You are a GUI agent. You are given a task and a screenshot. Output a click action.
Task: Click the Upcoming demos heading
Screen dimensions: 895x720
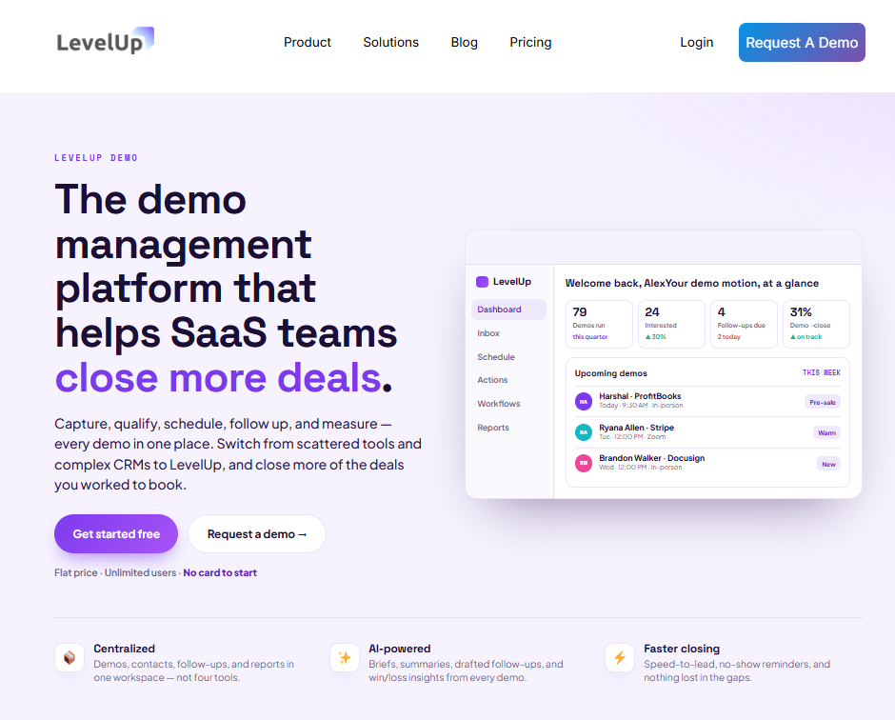coord(610,373)
